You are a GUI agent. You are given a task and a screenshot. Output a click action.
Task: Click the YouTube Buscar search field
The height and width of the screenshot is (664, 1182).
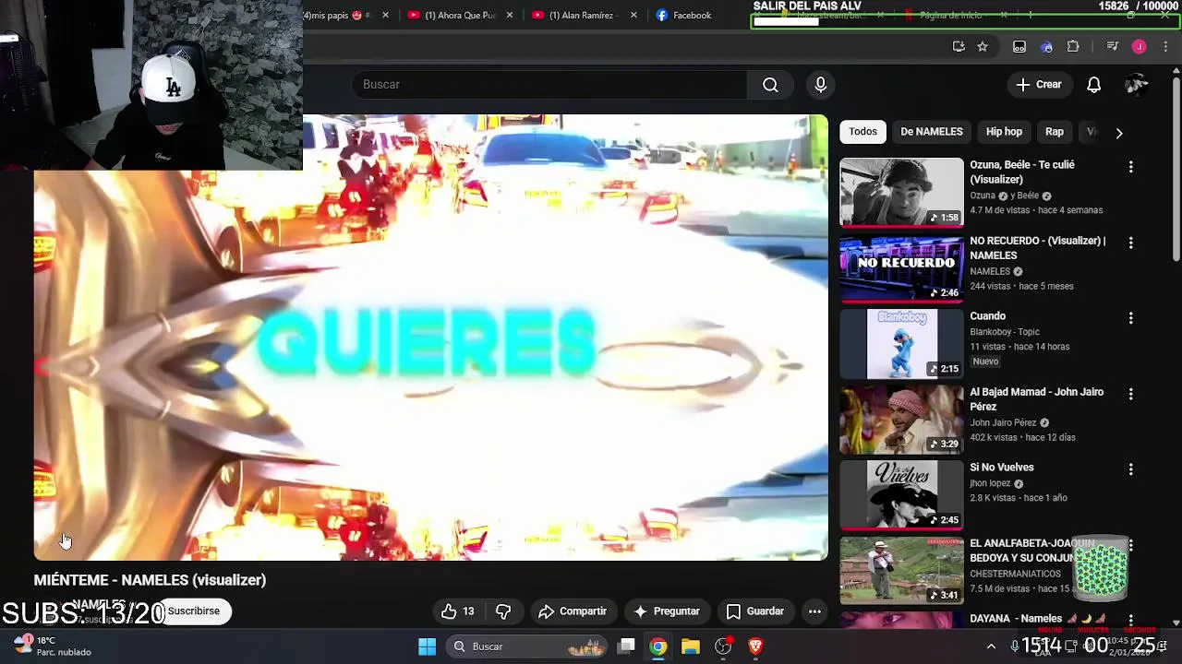(x=549, y=85)
